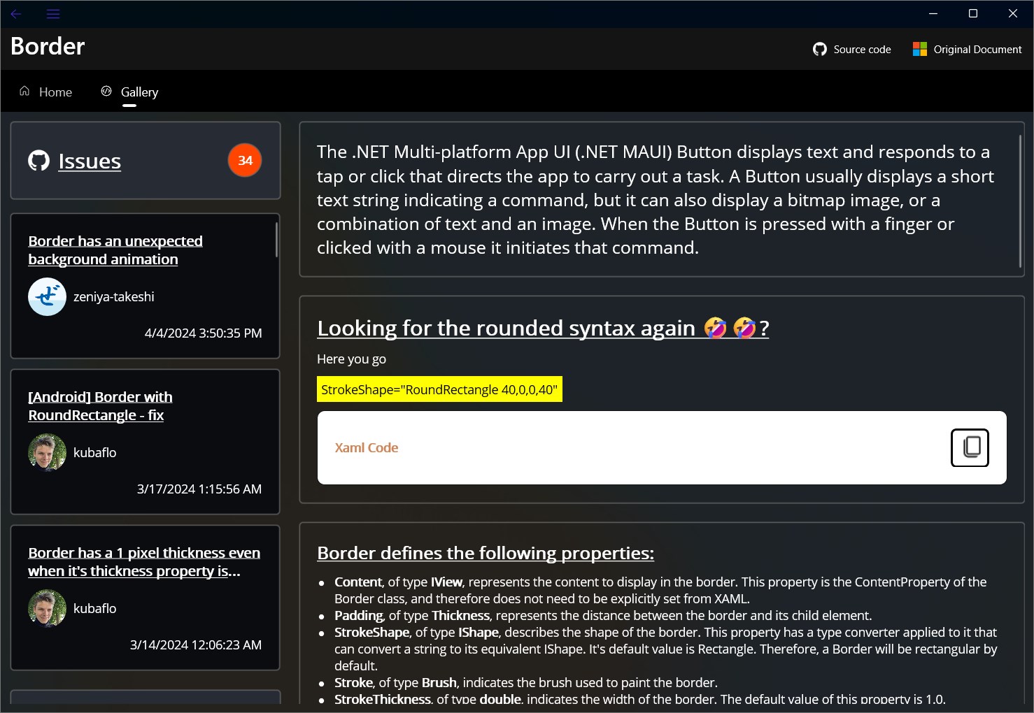Screen dimensions: 1034x713
Task: Open issue 'Border has an unexpected background animation'
Action: pos(115,250)
